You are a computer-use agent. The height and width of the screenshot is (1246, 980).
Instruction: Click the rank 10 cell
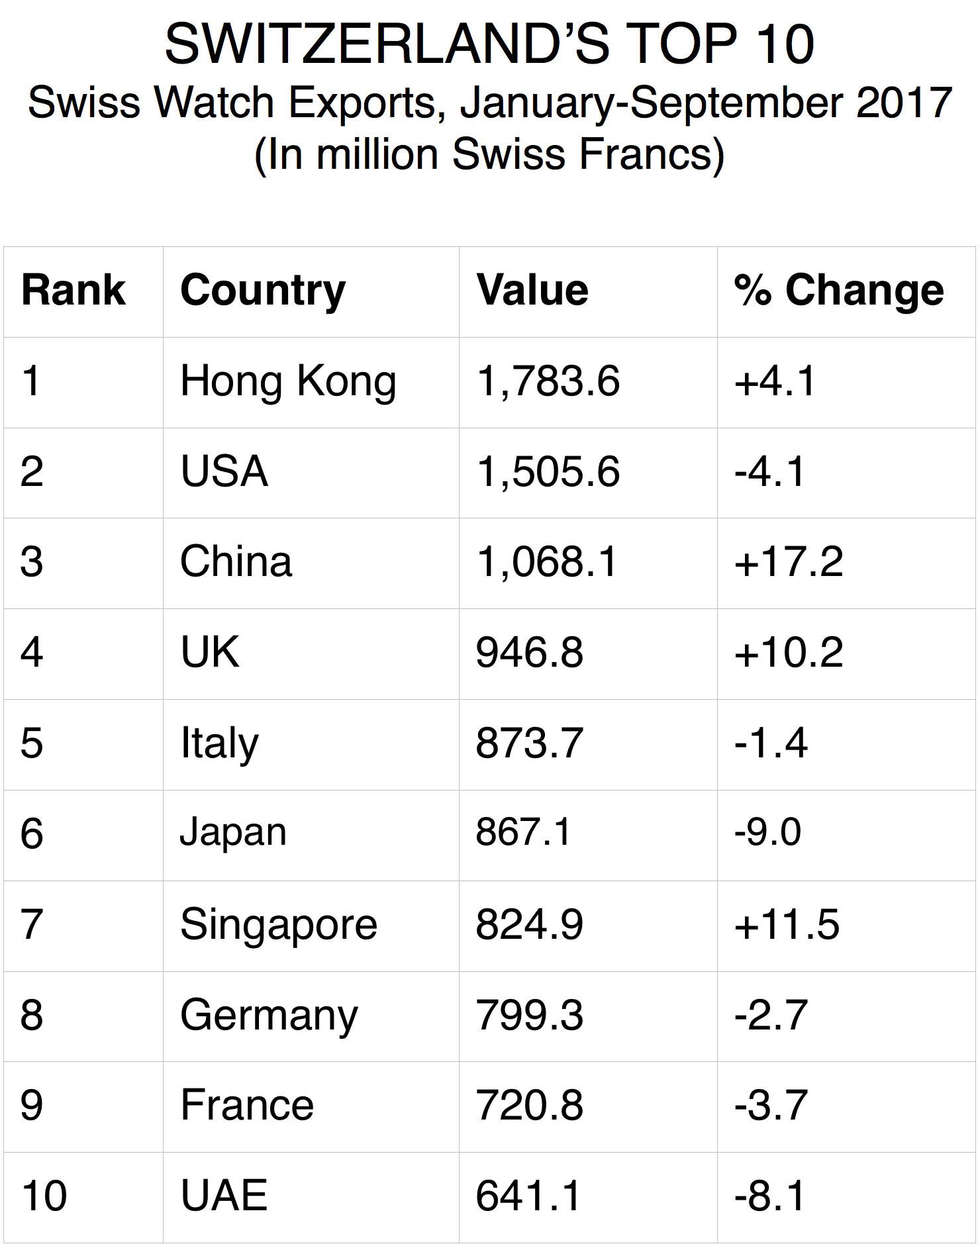point(44,1196)
